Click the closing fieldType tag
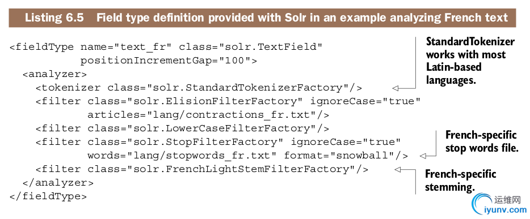 (x=48, y=196)
